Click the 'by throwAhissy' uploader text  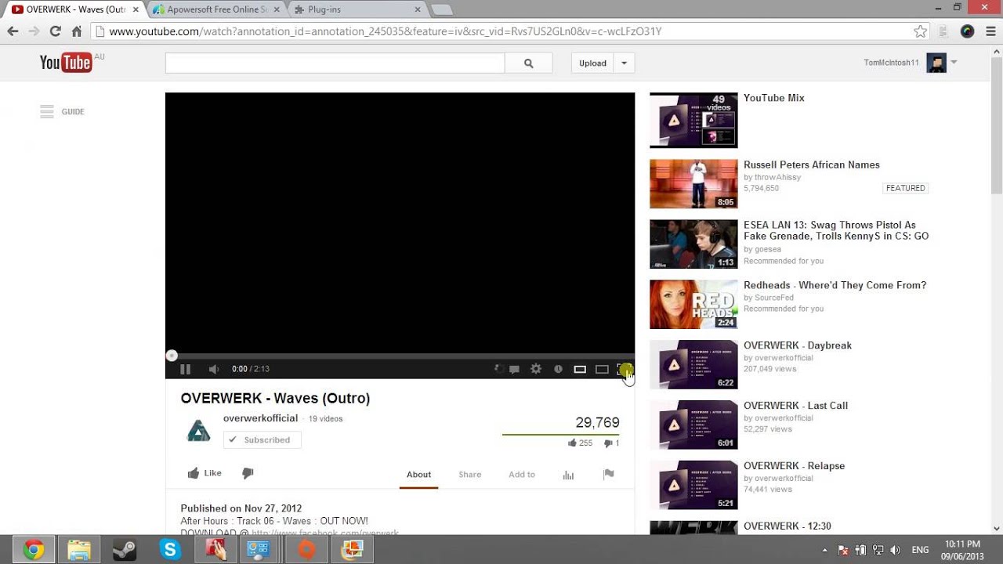[772, 178]
